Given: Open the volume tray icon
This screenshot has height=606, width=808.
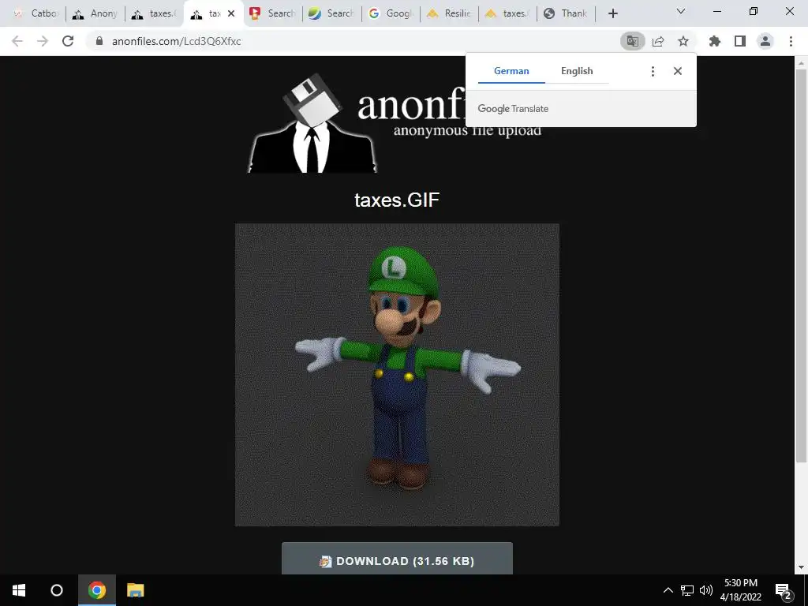Looking at the screenshot, I should [x=706, y=590].
